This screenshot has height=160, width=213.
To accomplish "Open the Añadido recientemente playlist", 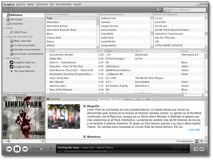I will 26,50.
